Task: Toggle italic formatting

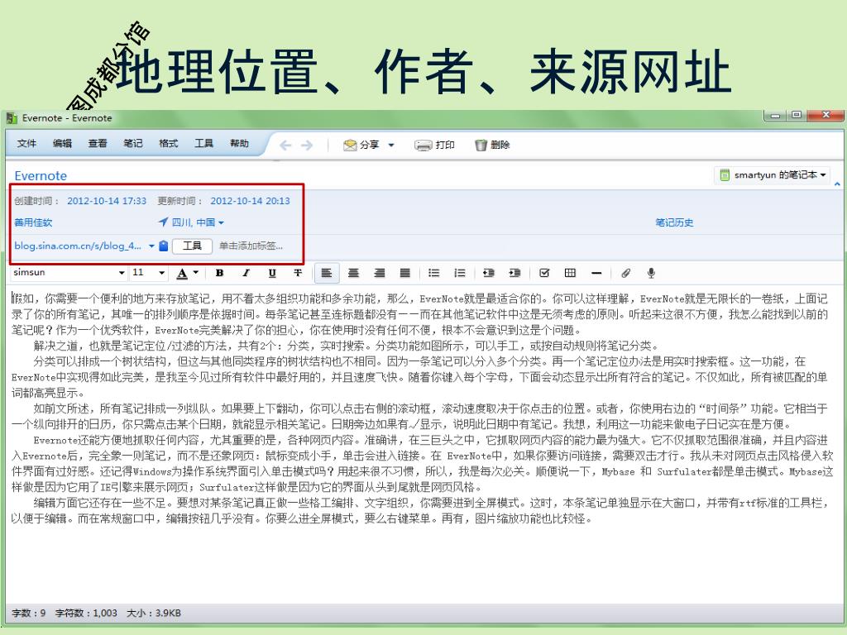Action: coord(246,273)
